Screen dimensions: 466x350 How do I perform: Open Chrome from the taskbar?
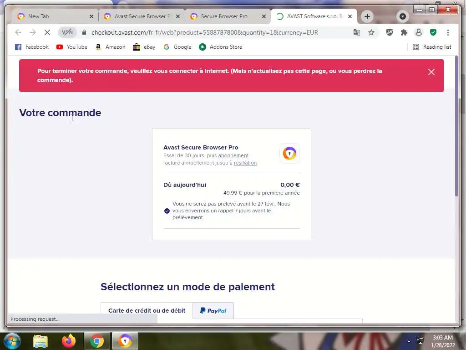pyautogui.click(x=97, y=341)
